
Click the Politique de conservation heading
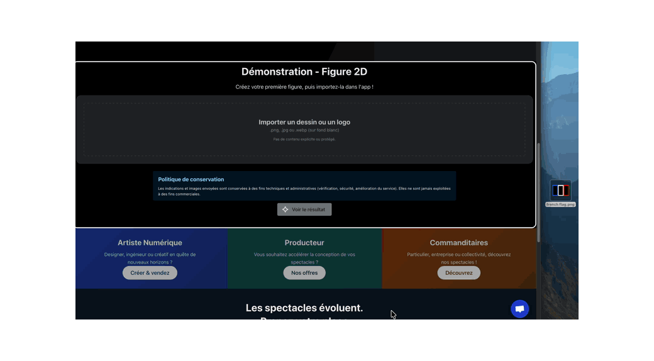[191, 179]
